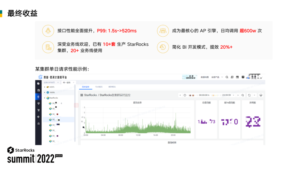This screenshot has width=302, height=170.
Task: Click the window-stack icon in header
Action: [x=232, y=77]
